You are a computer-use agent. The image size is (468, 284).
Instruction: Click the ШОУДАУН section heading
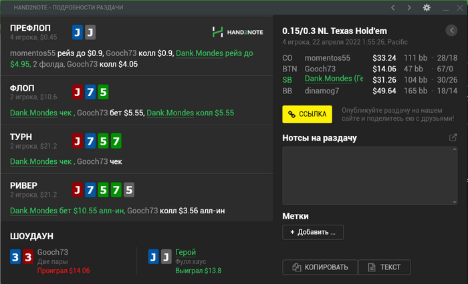pyautogui.click(x=31, y=236)
